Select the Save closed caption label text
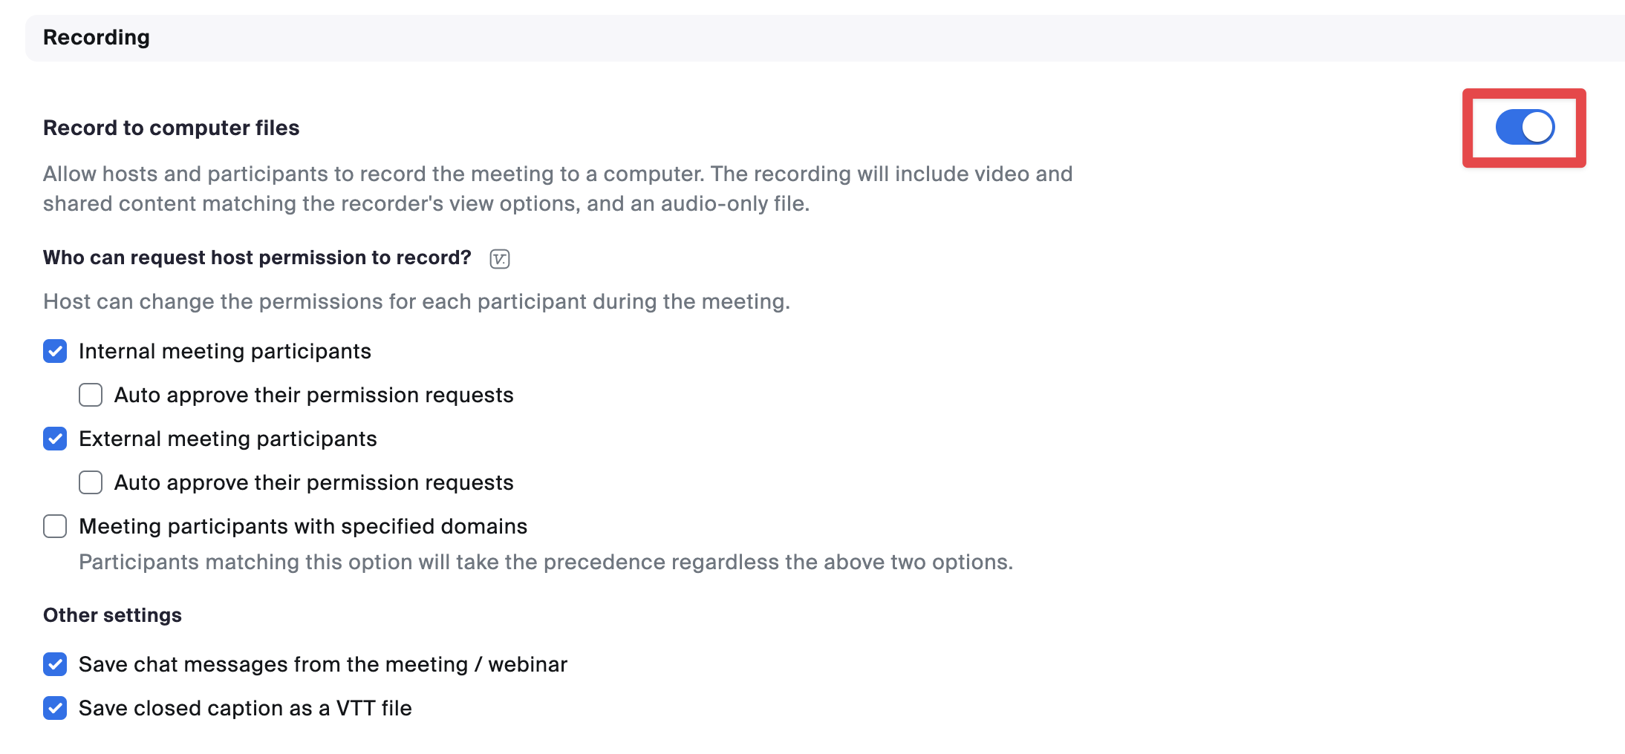 click(245, 708)
